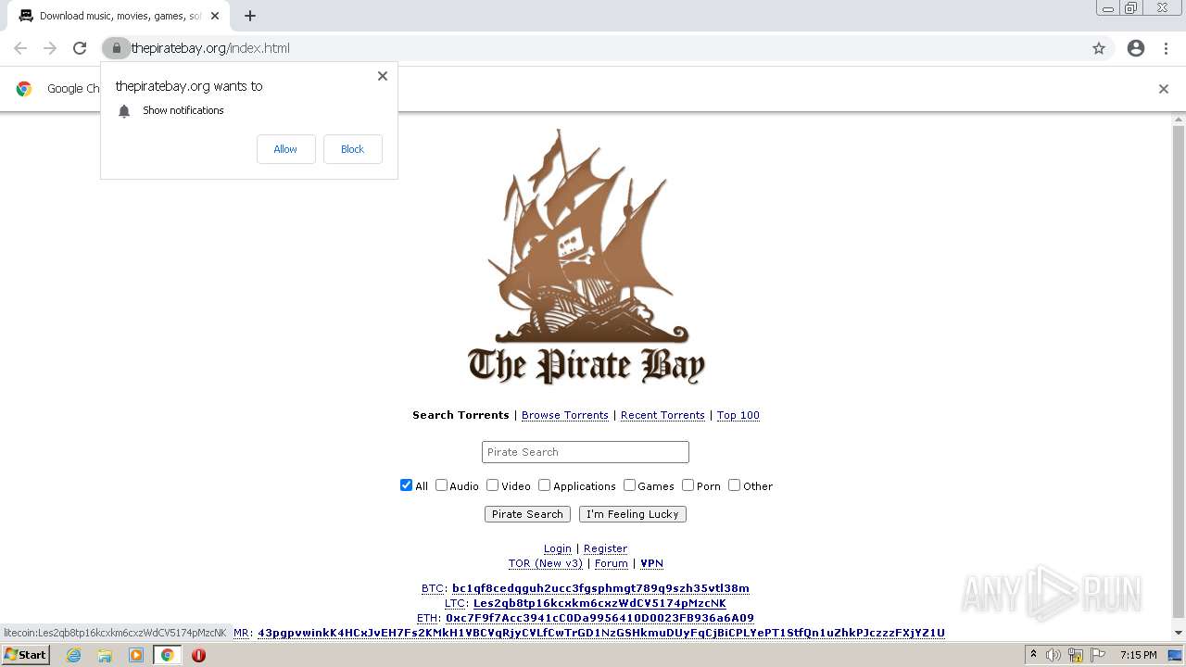The width and height of the screenshot is (1186, 667).
Task: Check the Porn category checkbox
Action: (688, 485)
